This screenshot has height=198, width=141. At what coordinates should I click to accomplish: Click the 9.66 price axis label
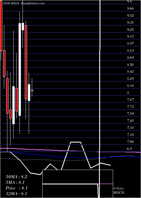tap(130, 8)
